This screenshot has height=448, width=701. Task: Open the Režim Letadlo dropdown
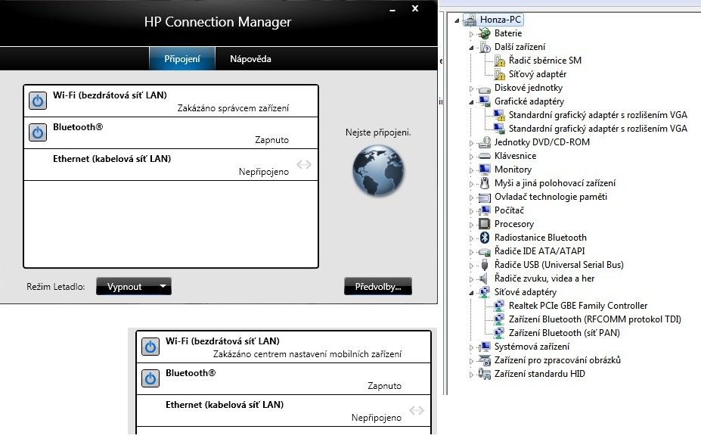[134, 287]
